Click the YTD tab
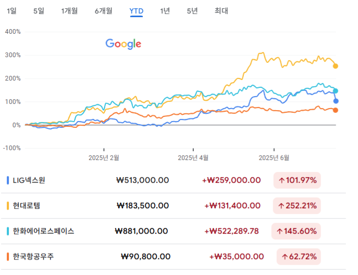This screenshot has height=275, width=358. (x=137, y=11)
